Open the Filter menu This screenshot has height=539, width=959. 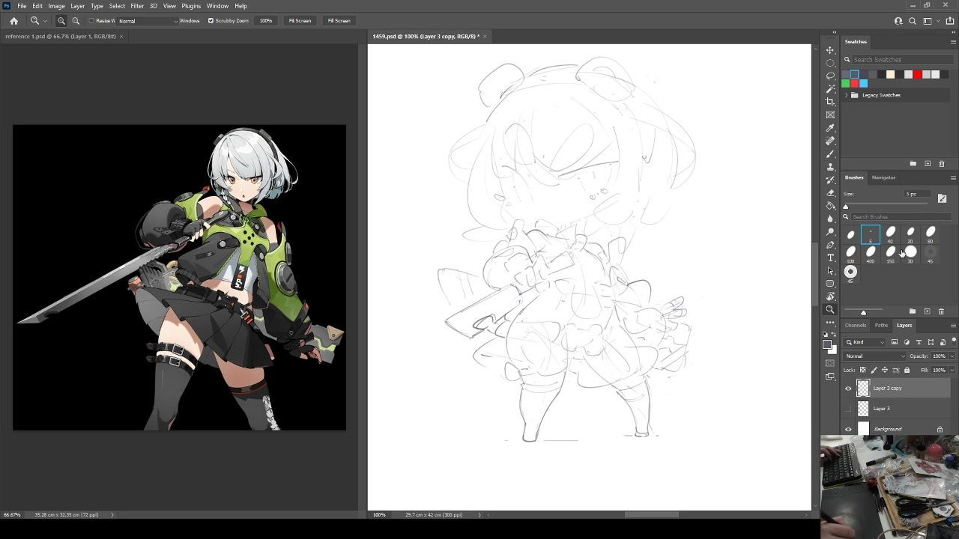[x=137, y=6]
